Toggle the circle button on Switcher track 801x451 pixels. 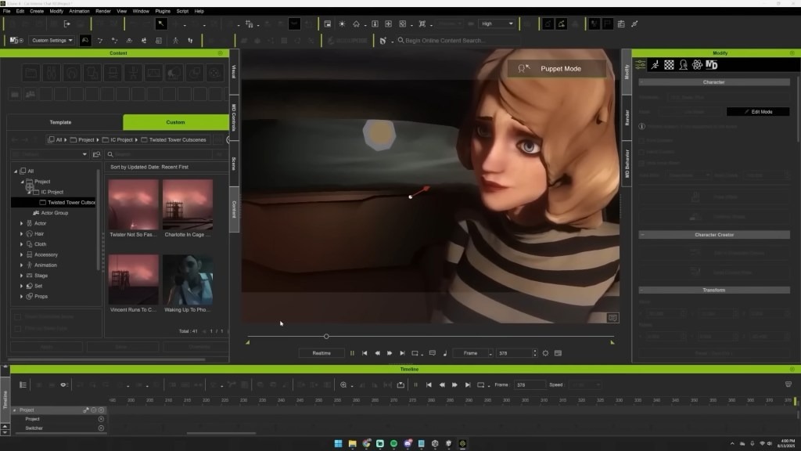(101, 428)
